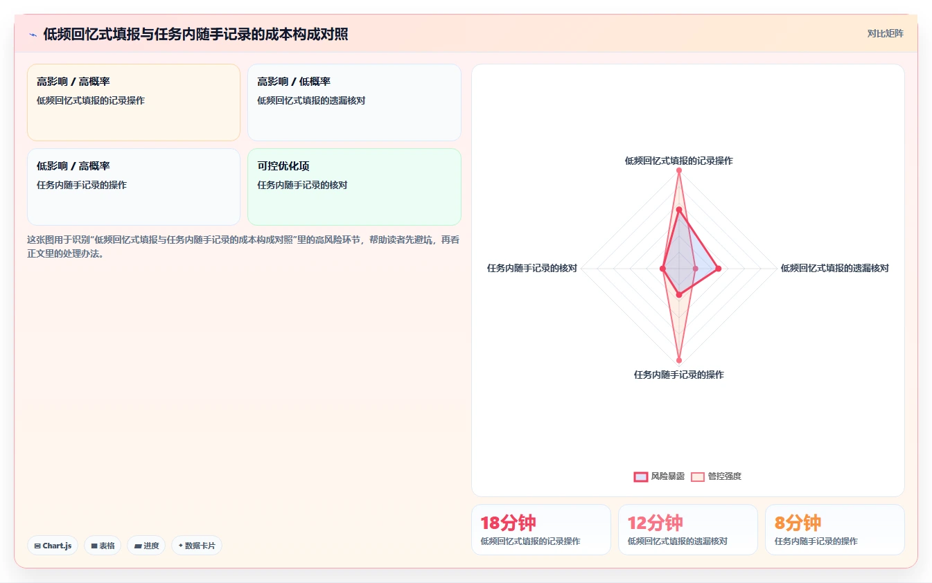Click text 任务内随手记录的核对 in green card
This screenshot has height=583, width=932.
coord(302,185)
